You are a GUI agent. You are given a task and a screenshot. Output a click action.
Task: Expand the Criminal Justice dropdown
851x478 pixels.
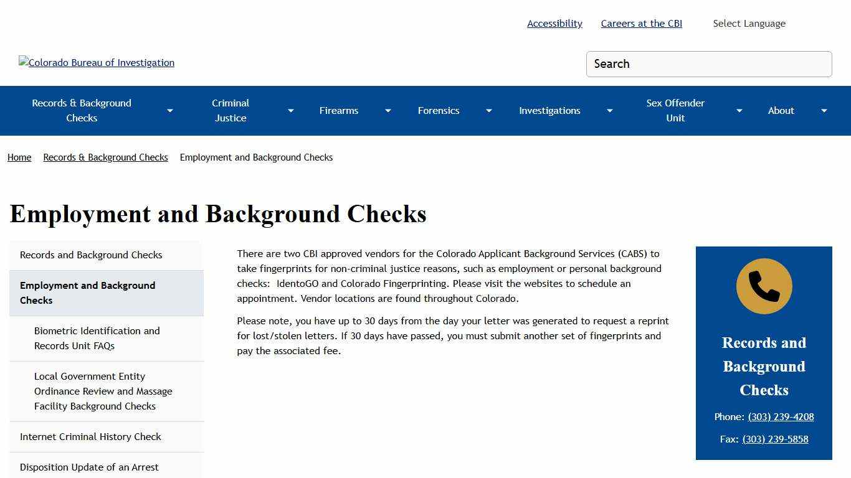pyautogui.click(x=290, y=110)
